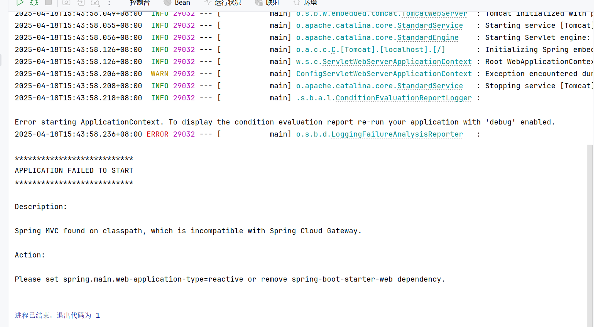594x327 pixels.
Task: Click the ConditionEvaluationReportLogger link
Action: coord(404,98)
